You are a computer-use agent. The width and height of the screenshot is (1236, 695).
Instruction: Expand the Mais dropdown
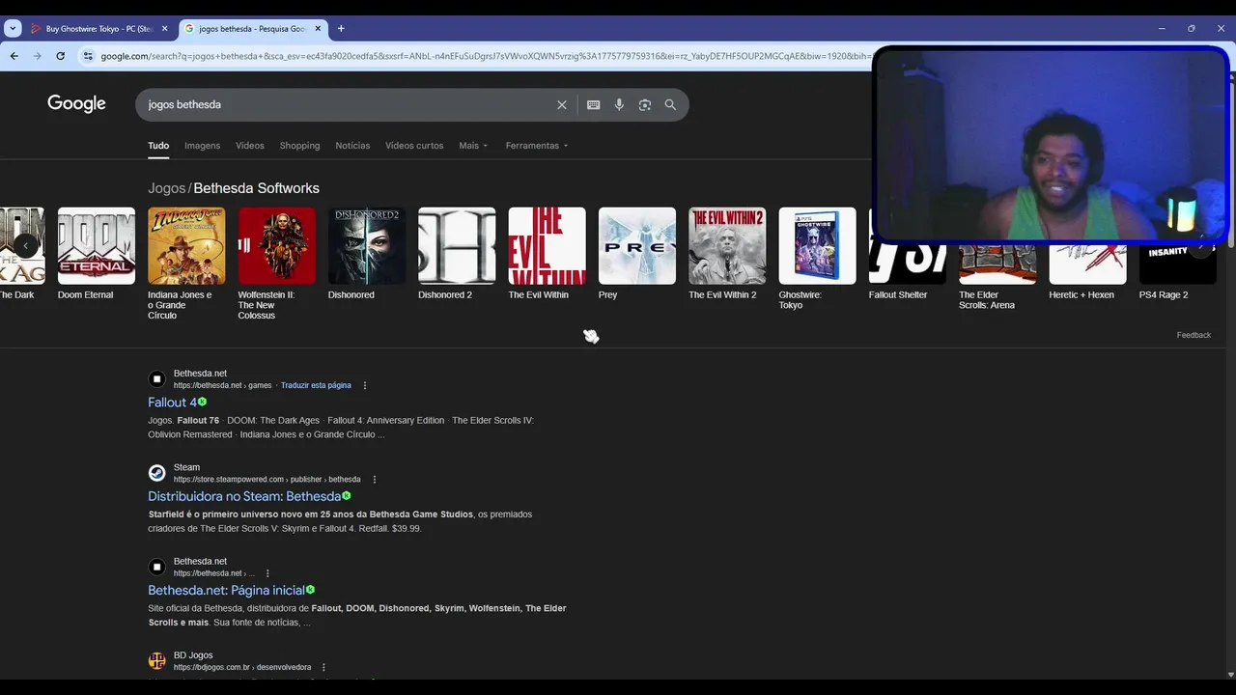tap(473, 146)
